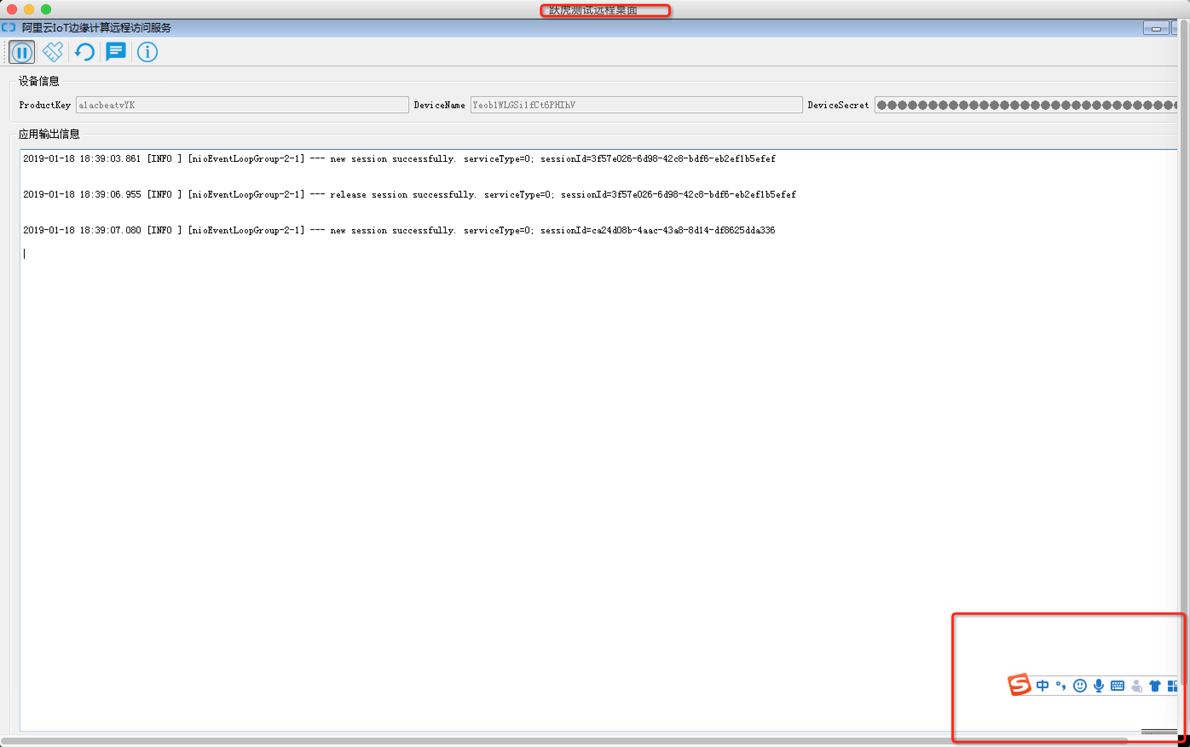Click the DeviceSecret password field

point(1025,105)
